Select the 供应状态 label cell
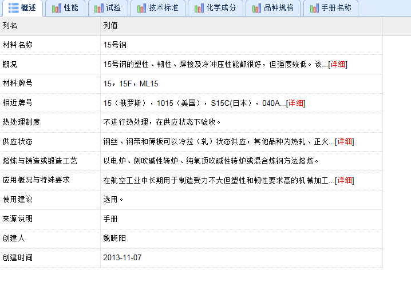Screen dimensions: 411x290 click(50, 142)
